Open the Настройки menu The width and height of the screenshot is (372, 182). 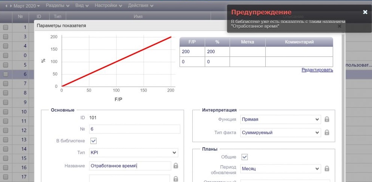tap(109, 6)
